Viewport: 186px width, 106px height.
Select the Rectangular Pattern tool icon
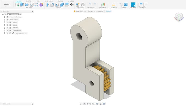(x=36, y=5)
